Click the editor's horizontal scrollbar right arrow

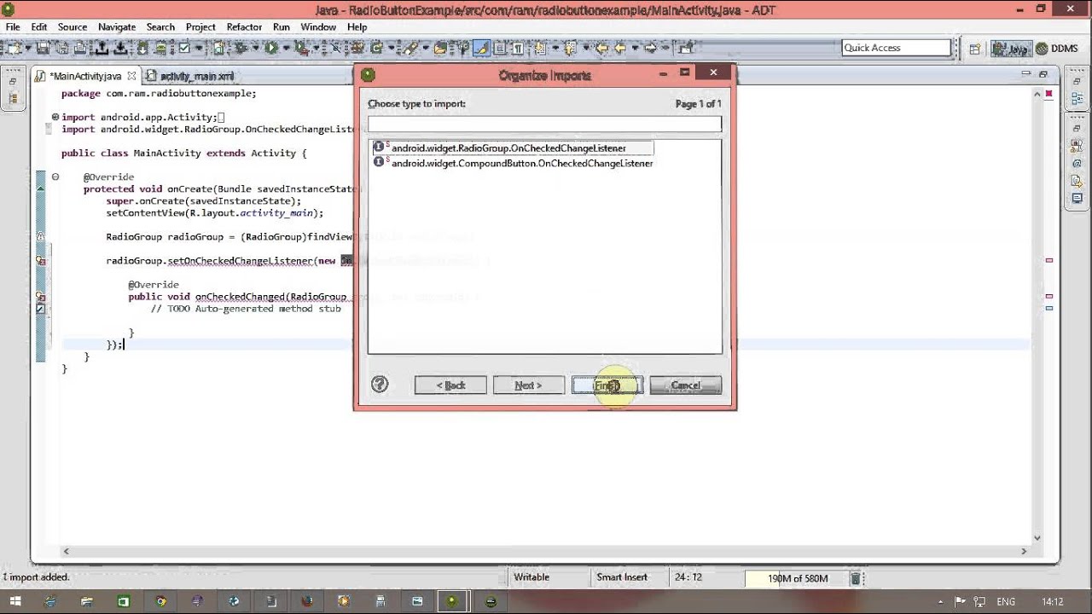click(1024, 551)
